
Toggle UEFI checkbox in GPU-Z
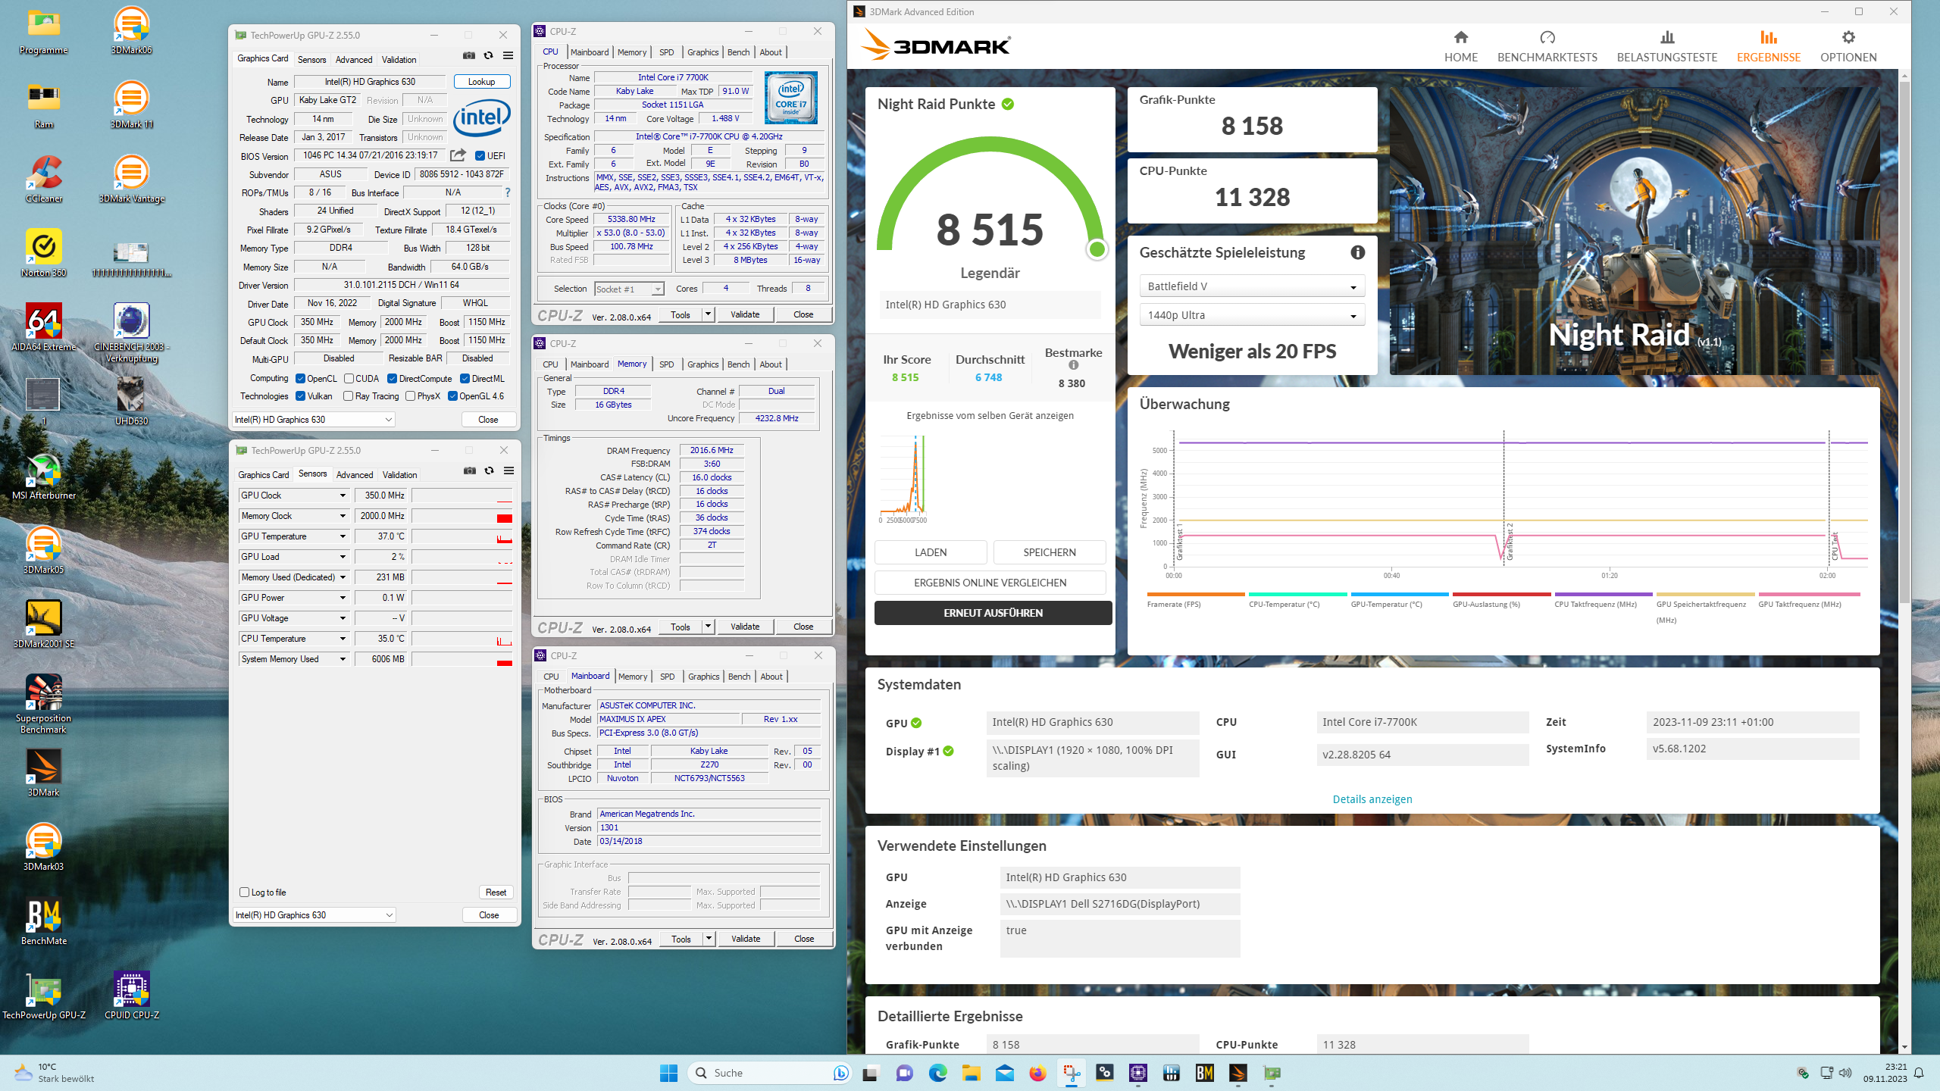[480, 156]
